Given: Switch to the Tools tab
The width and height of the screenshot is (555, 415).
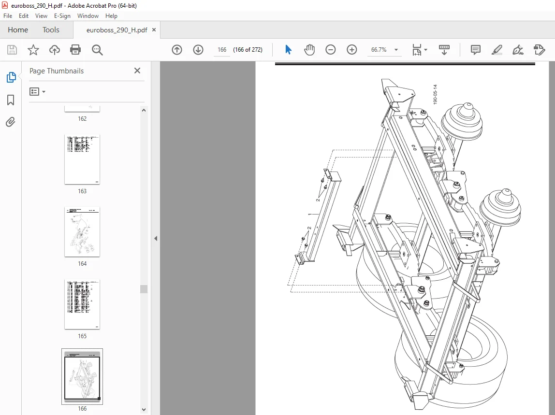Looking at the screenshot, I should coord(51,30).
